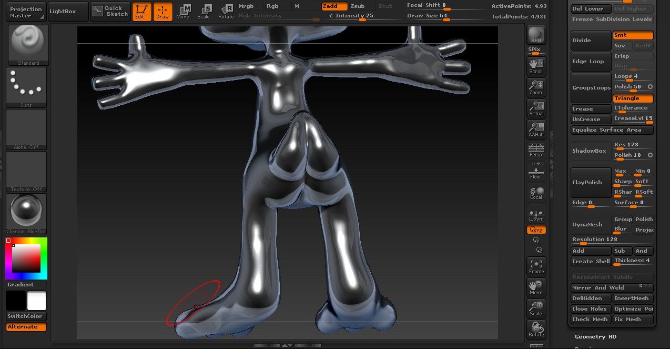The width and height of the screenshot is (670, 349).
Task: Toggle Persp perspective view
Action: click(536, 150)
